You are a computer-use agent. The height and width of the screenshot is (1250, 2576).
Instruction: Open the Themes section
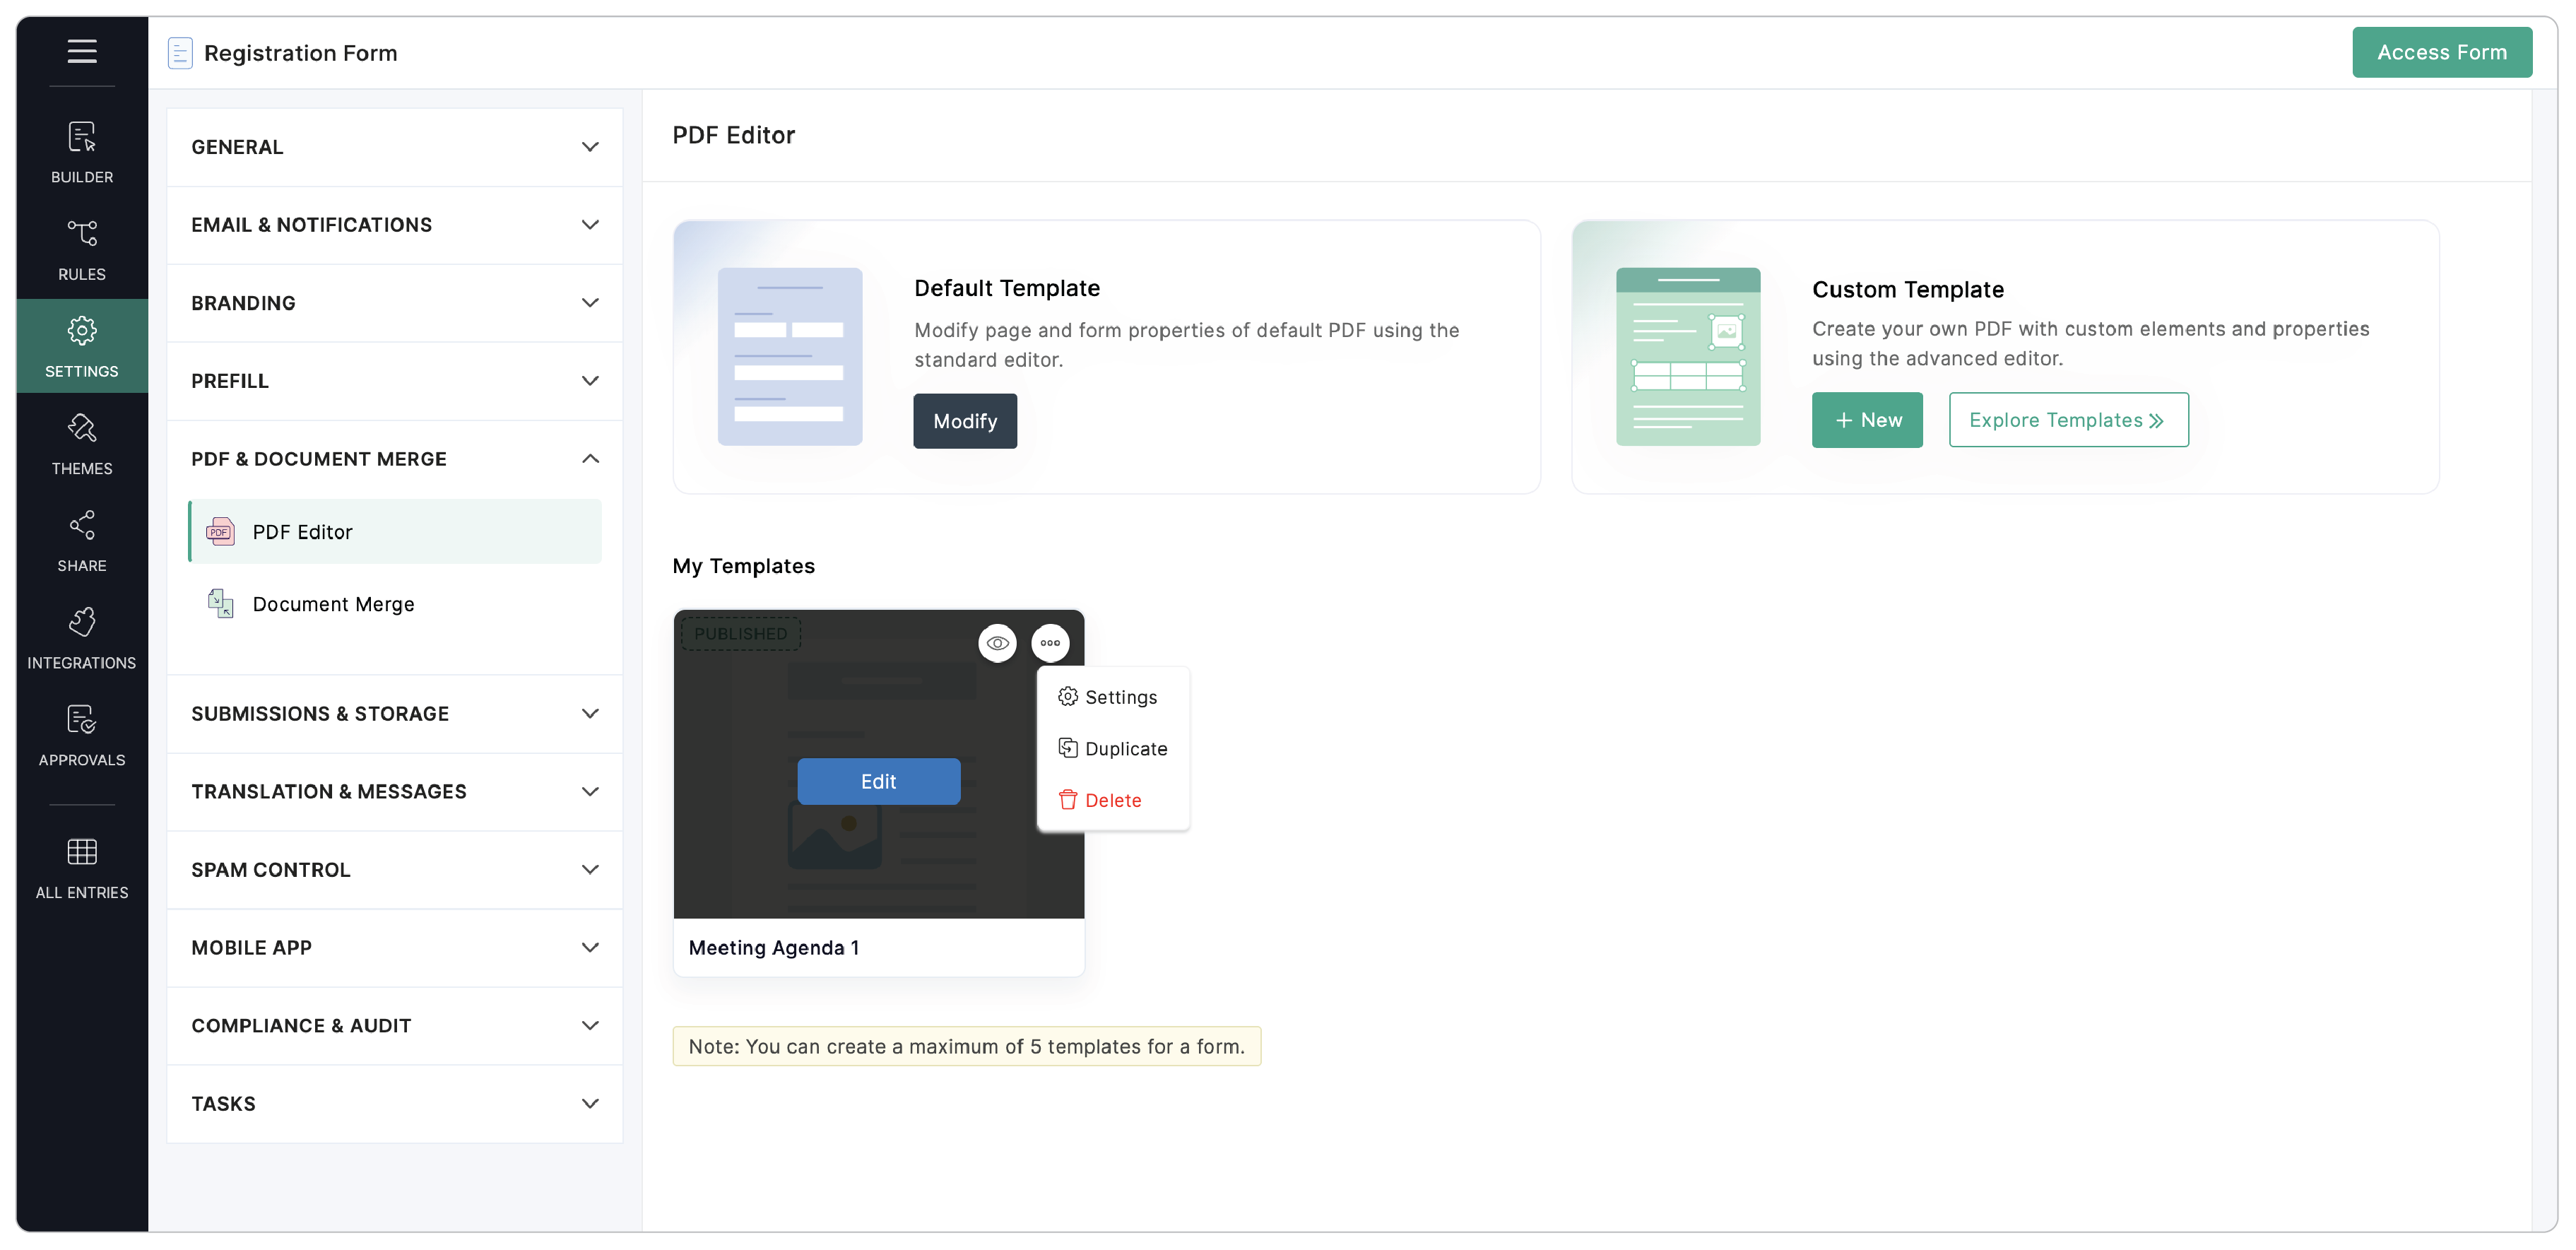point(82,443)
